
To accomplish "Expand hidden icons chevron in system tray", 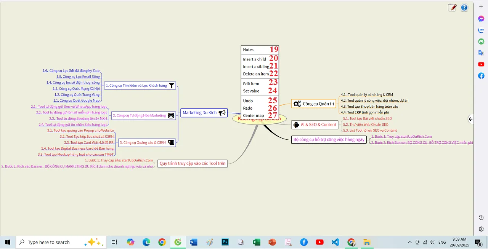I will tap(409, 242).
